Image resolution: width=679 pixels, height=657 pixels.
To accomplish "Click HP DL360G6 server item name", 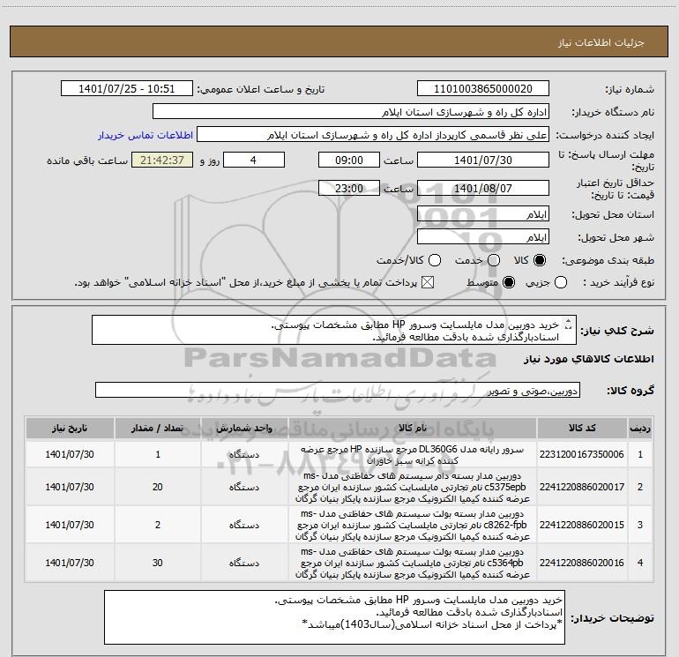I will (x=413, y=455).
